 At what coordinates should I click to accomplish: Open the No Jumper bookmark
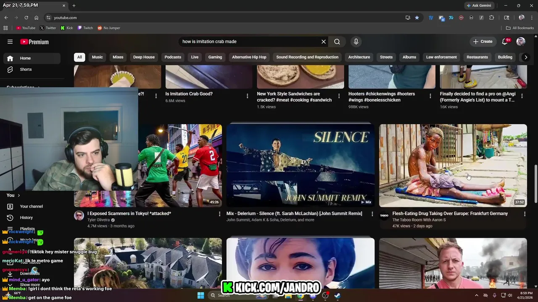click(x=109, y=28)
